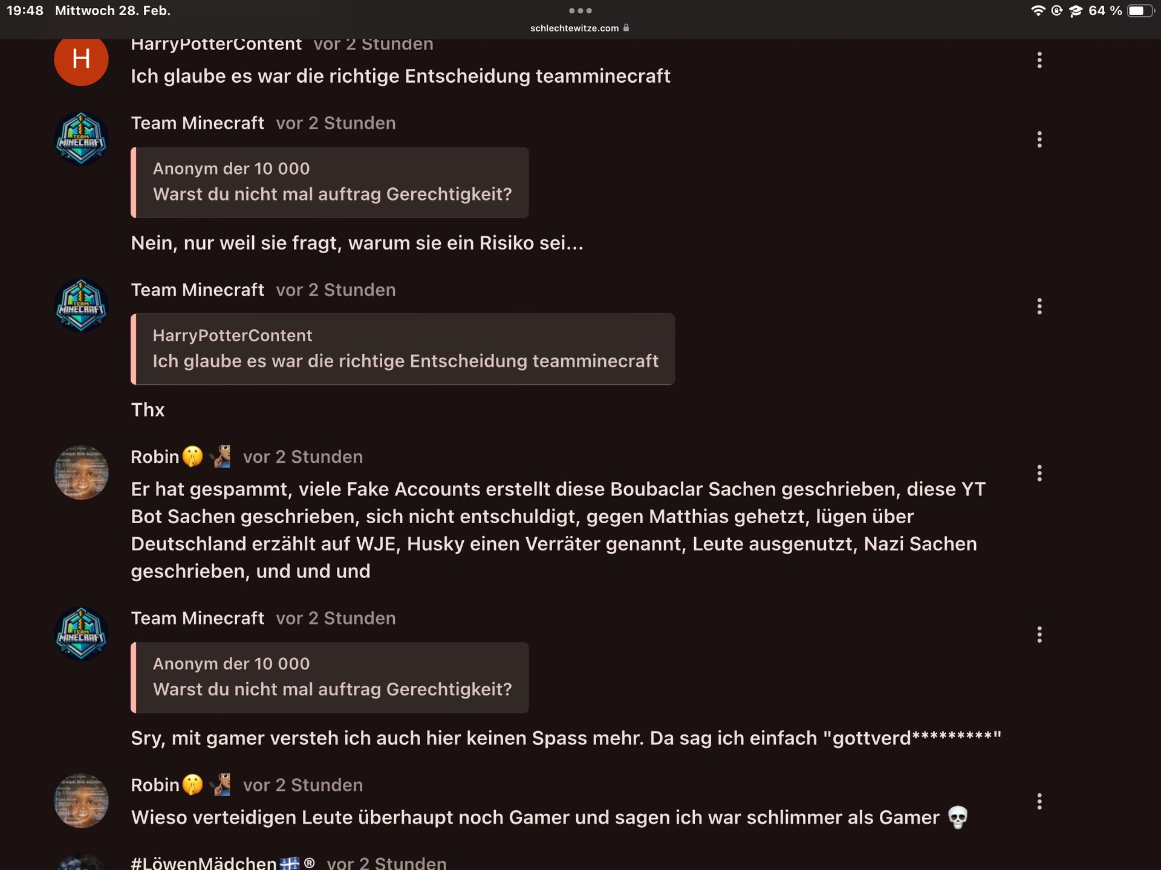This screenshot has height=870, width=1161.
Task: Tap Robin's avatar beside 'Er hat gespammt' comment
Action: (81, 472)
